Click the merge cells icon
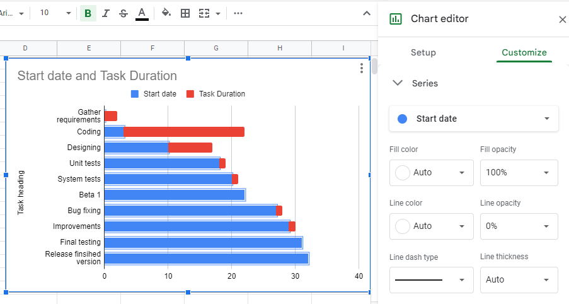Viewport: 569px width, 304px height. [x=204, y=13]
